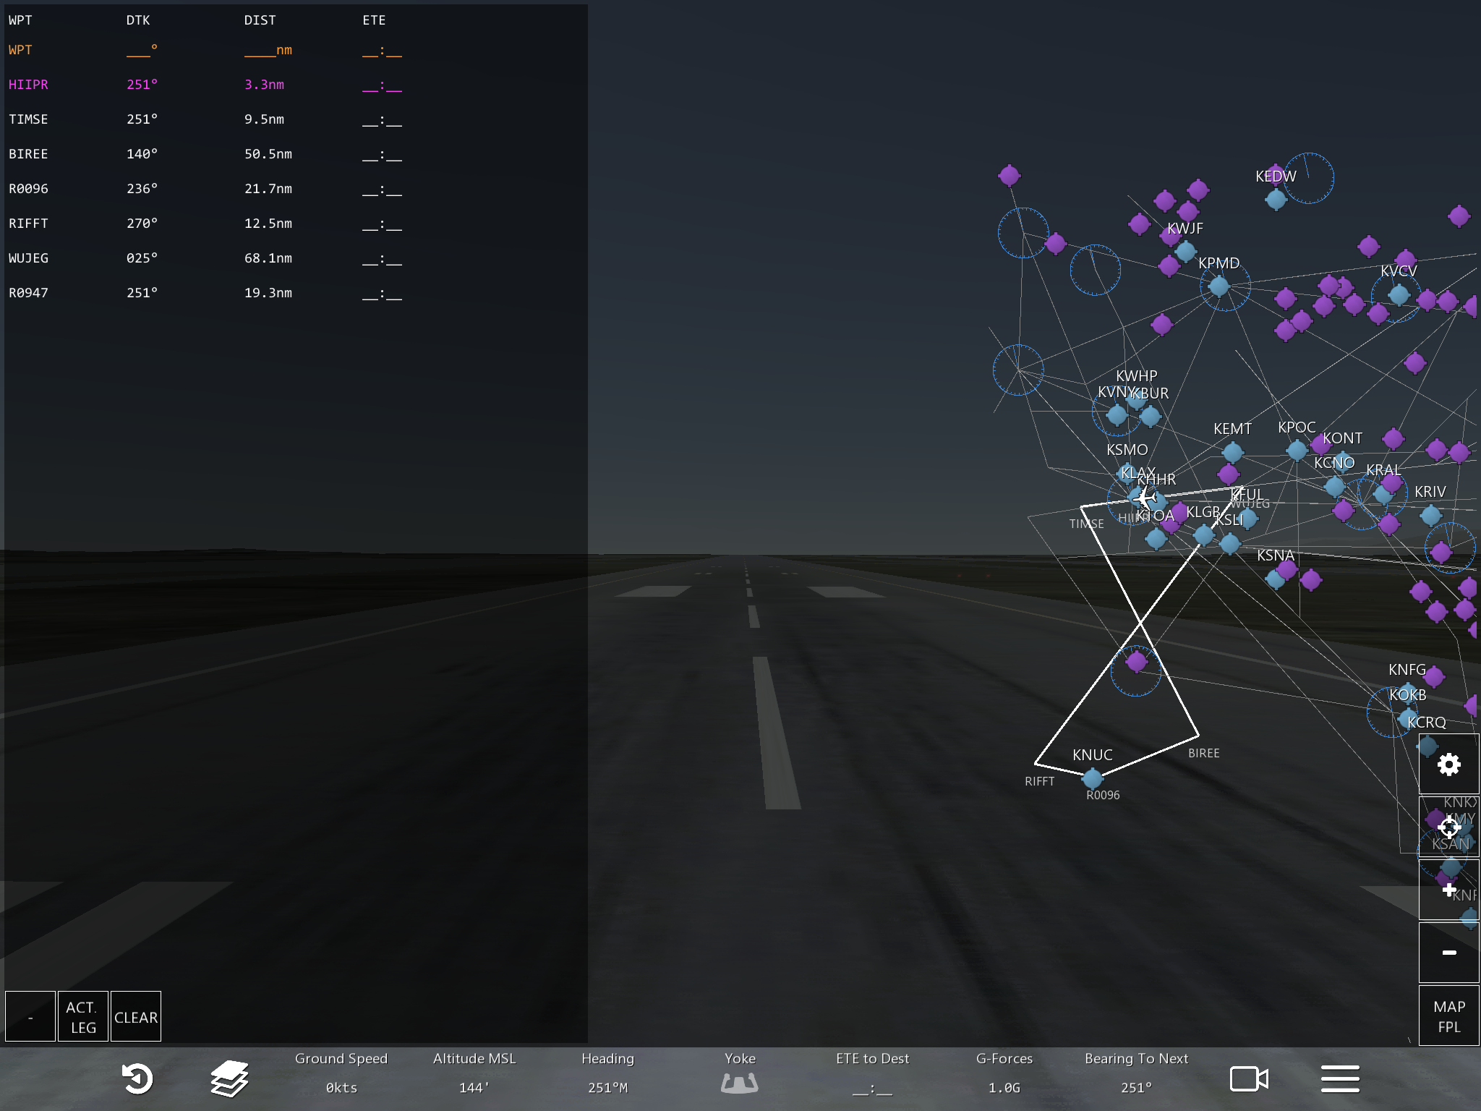Tap the Yoke control icon
1481x1111 pixels.
(x=739, y=1082)
